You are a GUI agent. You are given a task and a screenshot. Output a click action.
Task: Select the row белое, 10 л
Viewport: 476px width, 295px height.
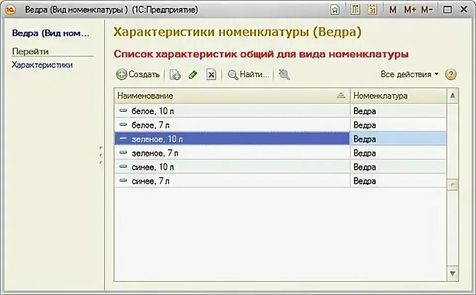280,111
